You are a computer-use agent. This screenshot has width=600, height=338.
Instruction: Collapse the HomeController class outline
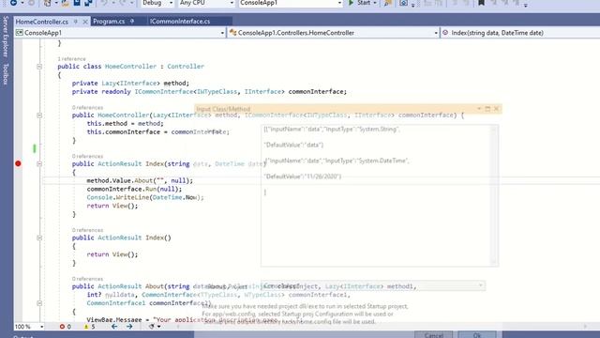pyautogui.click(x=39, y=67)
